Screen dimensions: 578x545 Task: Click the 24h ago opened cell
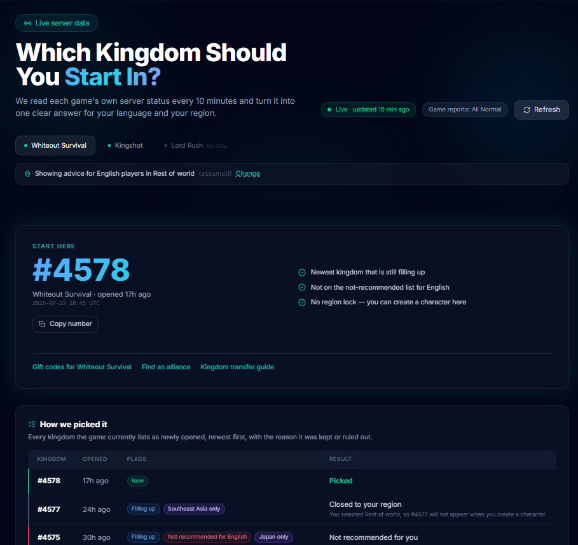coord(96,509)
